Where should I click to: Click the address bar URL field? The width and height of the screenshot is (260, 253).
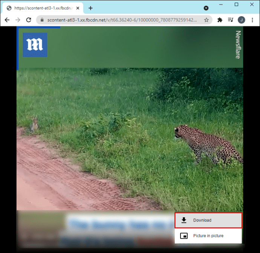(x=122, y=20)
